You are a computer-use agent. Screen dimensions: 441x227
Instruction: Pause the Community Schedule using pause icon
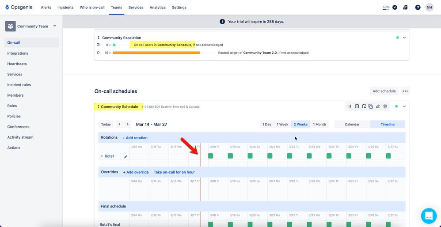pyautogui.click(x=350, y=106)
